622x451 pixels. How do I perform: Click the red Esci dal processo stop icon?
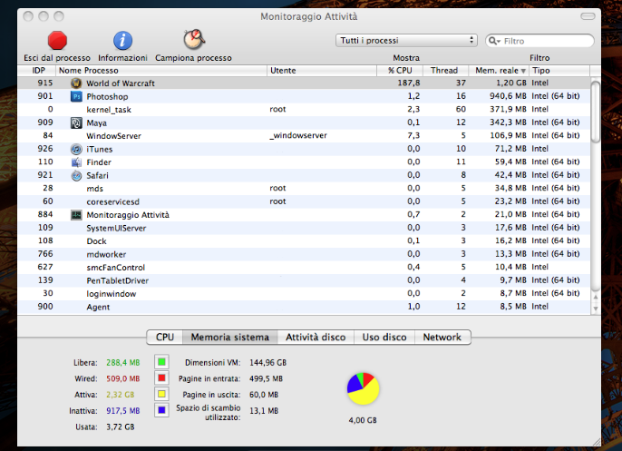(57, 41)
